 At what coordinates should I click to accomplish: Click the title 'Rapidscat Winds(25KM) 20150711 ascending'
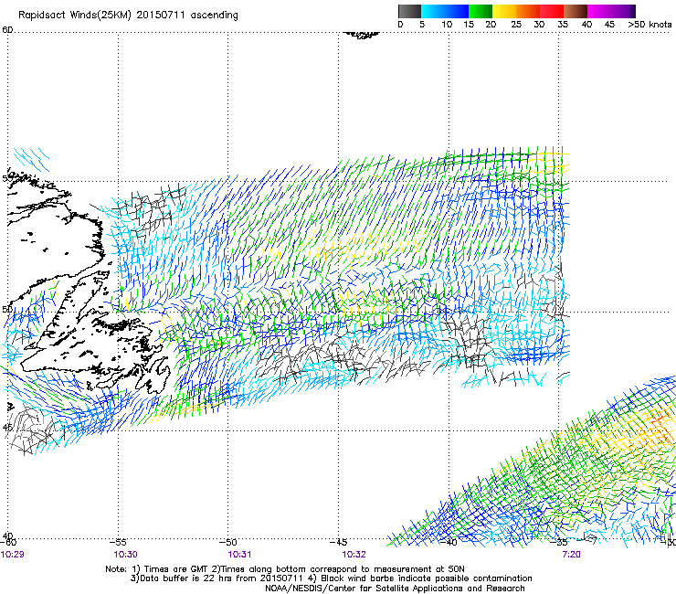click(128, 15)
